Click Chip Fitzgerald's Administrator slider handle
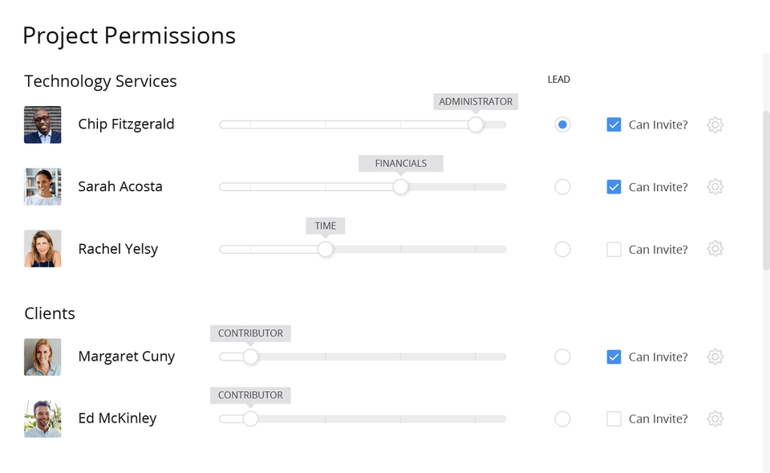The height and width of the screenshot is (473, 770). 476,124
